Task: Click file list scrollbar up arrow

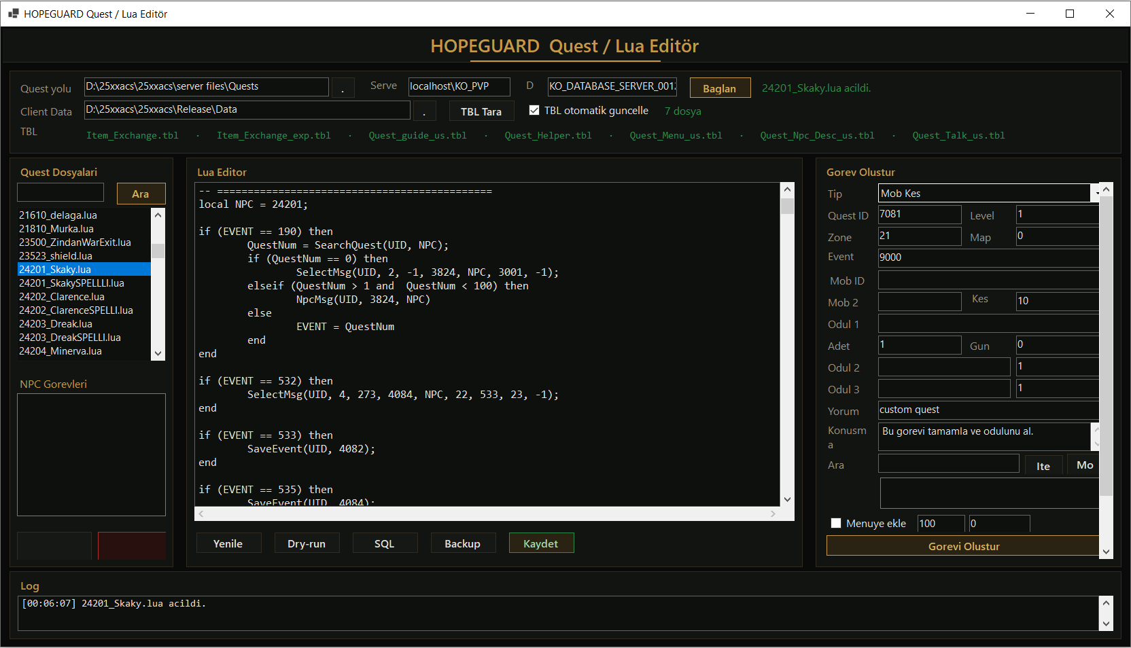Action: [x=158, y=215]
